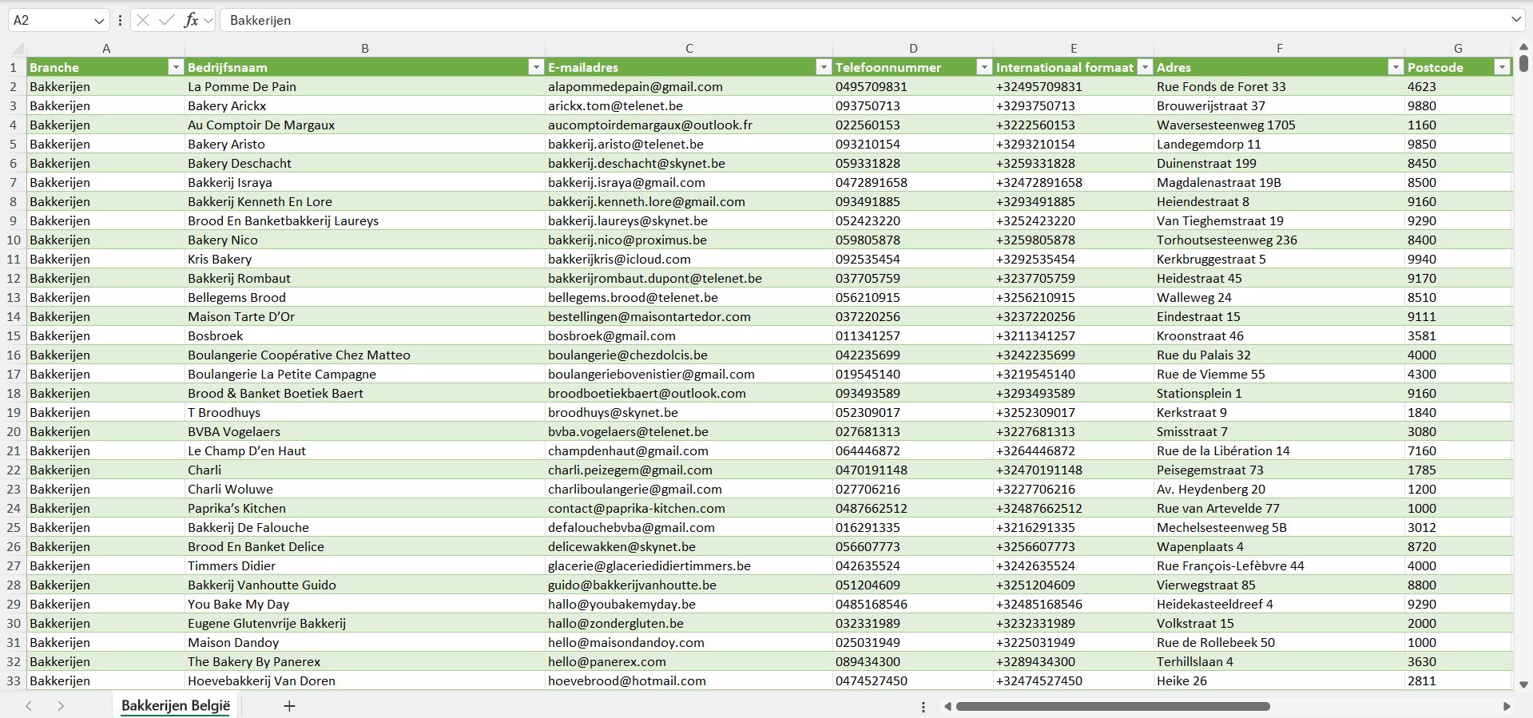Open the Bedrijfsnaam filter dropdown
This screenshot has height=718, width=1533.
[x=536, y=67]
